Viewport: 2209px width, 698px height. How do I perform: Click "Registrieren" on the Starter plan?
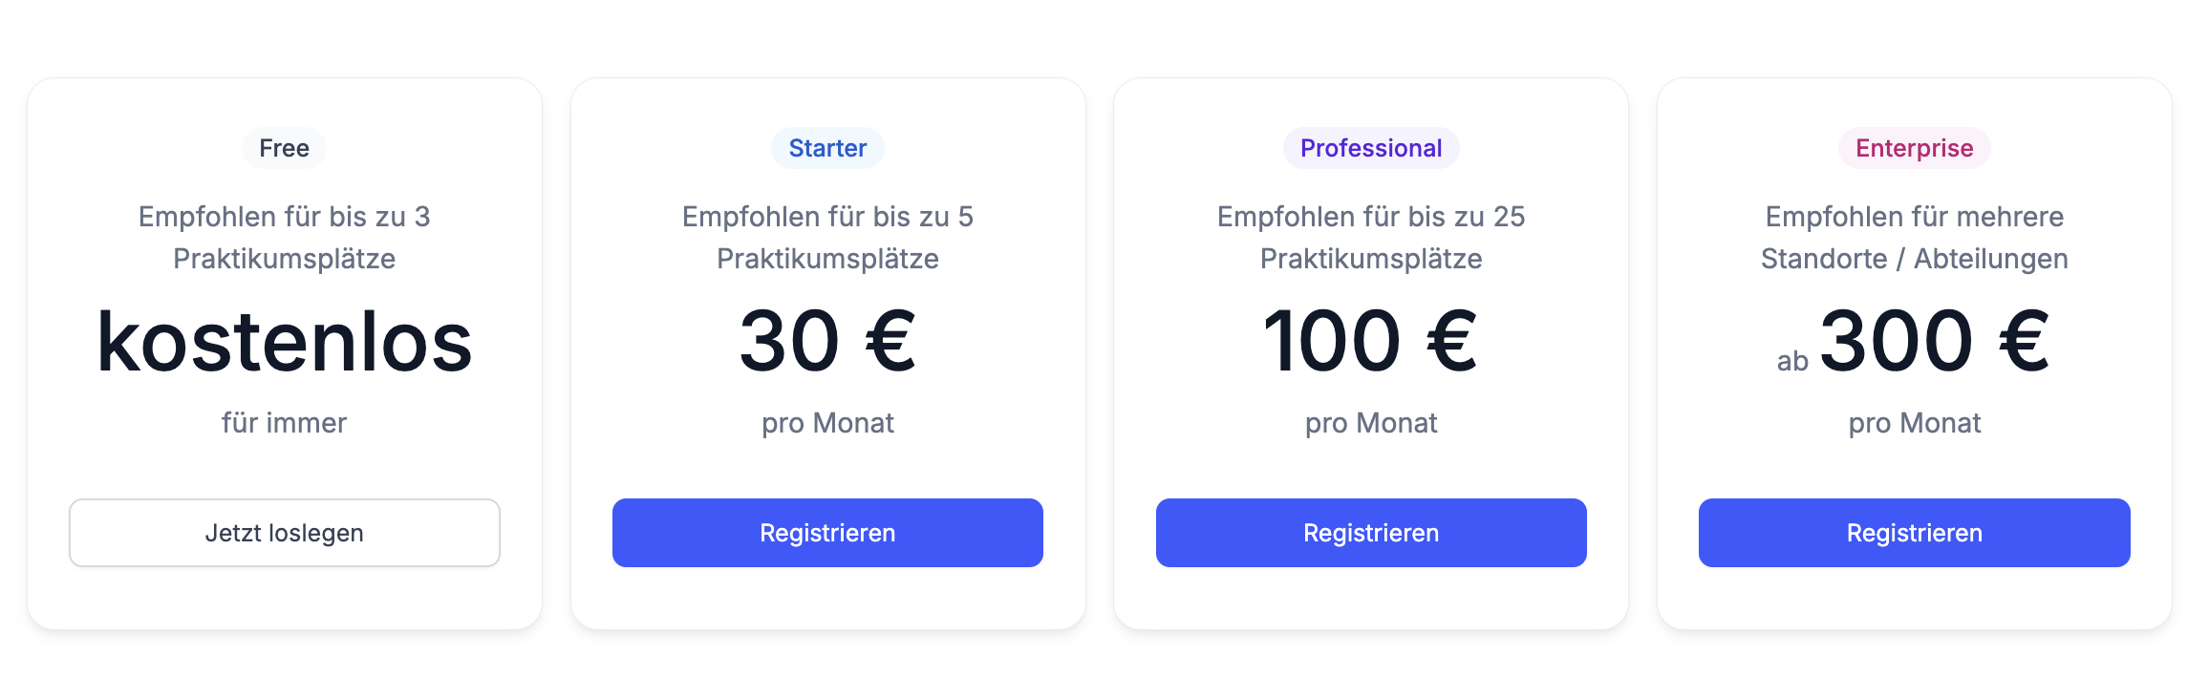click(x=827, y=533)
